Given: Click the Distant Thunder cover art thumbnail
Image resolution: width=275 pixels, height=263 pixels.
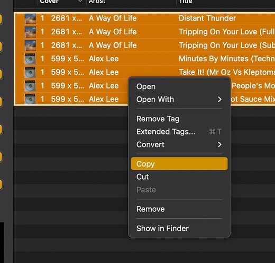Looking at the screenshot, I should tap(30, 18).
